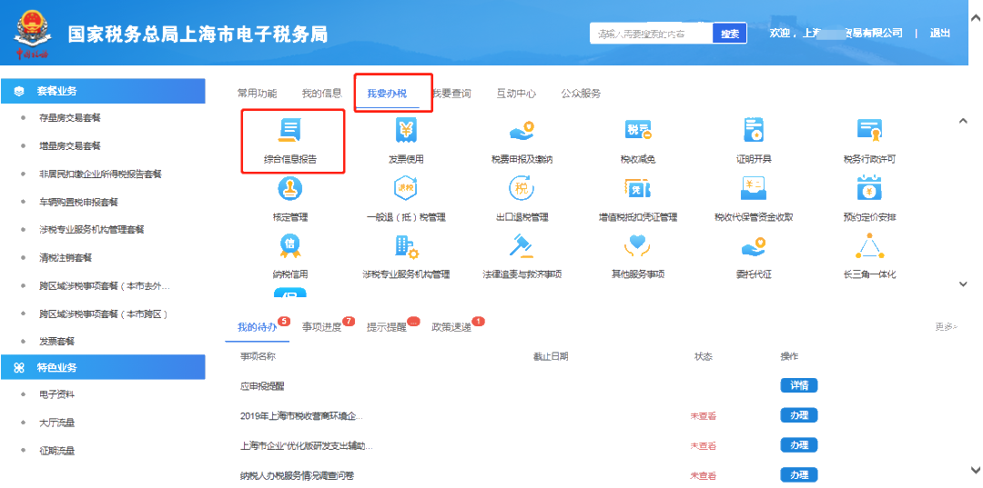This screenshot has height=488, width=983.
Task: Open 一般退（抵）税管理 icon
Action: point(406,188)
